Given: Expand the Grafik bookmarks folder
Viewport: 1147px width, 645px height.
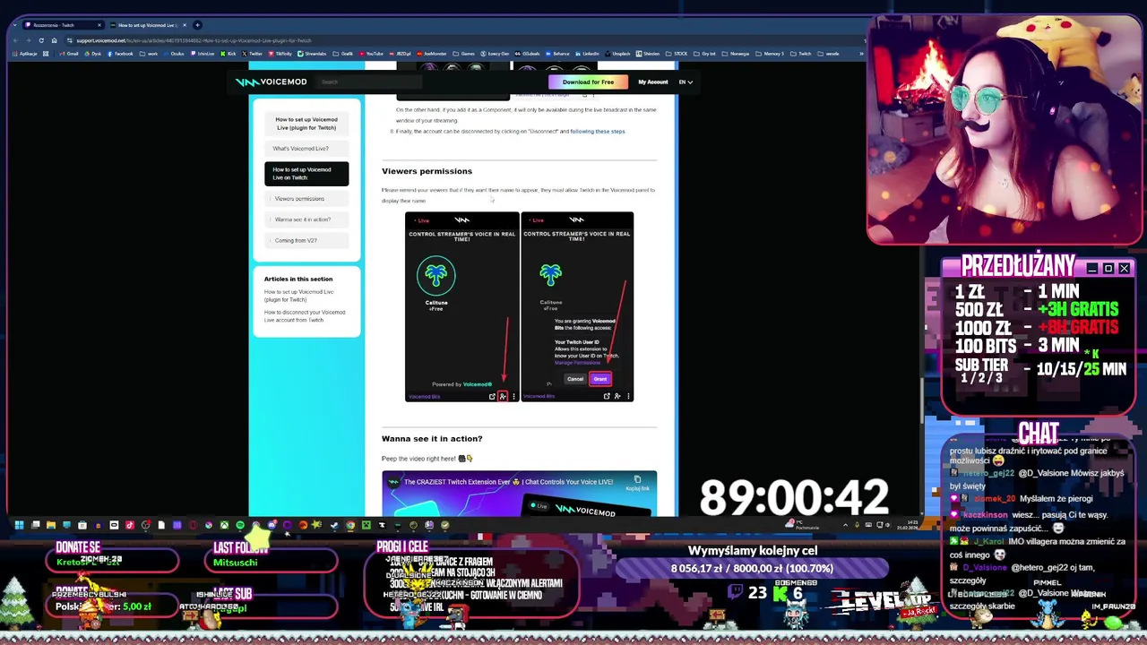Looking at the screenshot, I should (x=341, y=54).
